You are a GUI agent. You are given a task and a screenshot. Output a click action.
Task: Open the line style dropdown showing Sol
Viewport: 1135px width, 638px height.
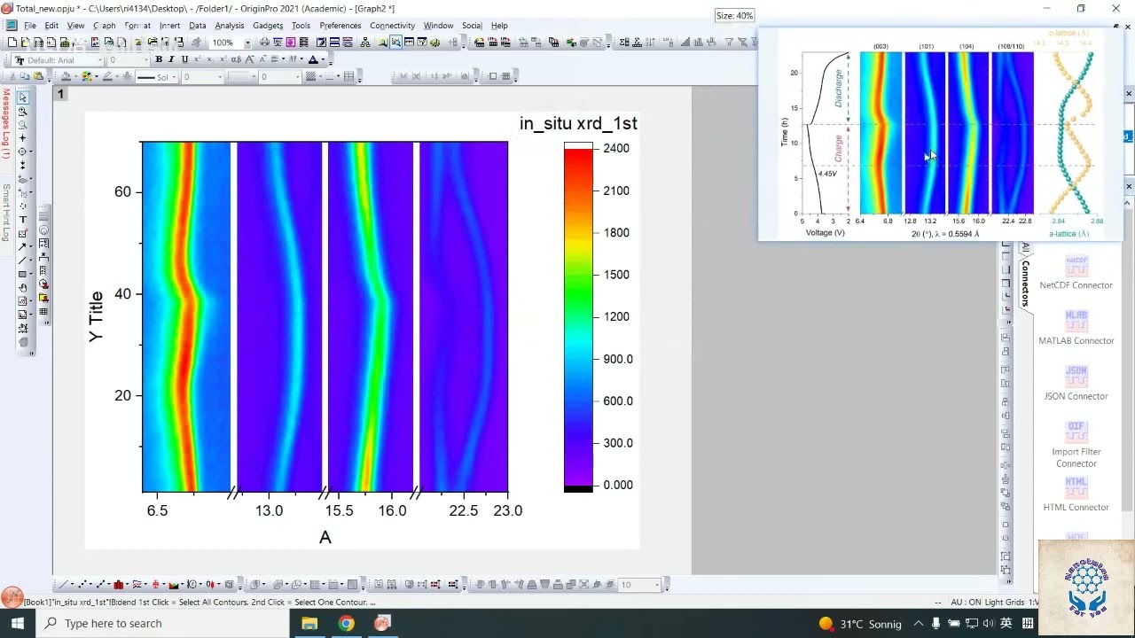(156, 77)
